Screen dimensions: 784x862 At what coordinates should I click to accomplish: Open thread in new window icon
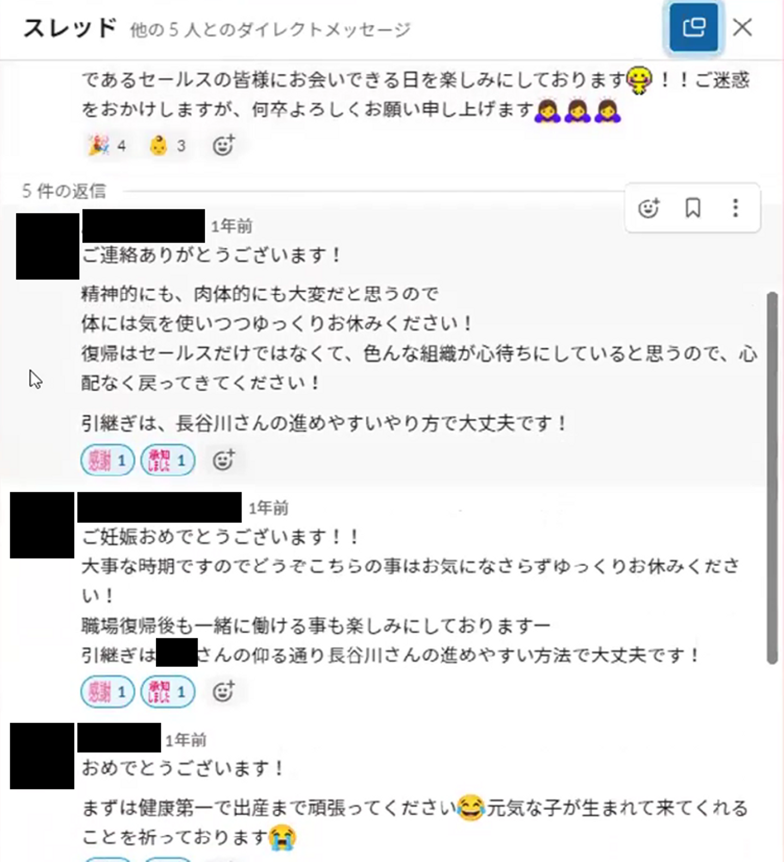[693, 27]
